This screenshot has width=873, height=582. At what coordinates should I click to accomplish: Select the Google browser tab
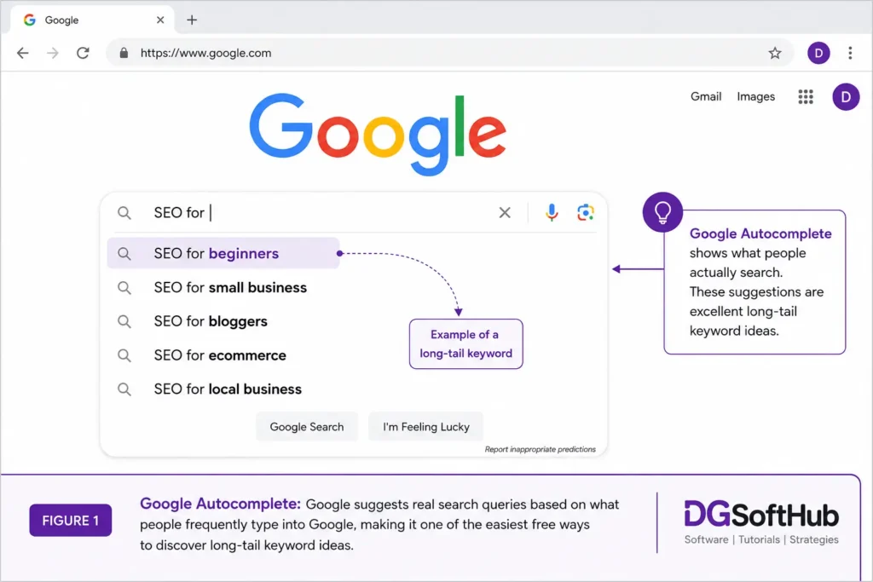pyautogui.click(x=92, y=20)
